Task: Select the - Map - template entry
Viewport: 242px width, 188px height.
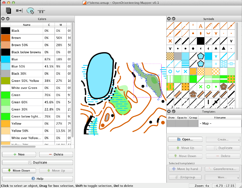Action: (x=220, y=123)
